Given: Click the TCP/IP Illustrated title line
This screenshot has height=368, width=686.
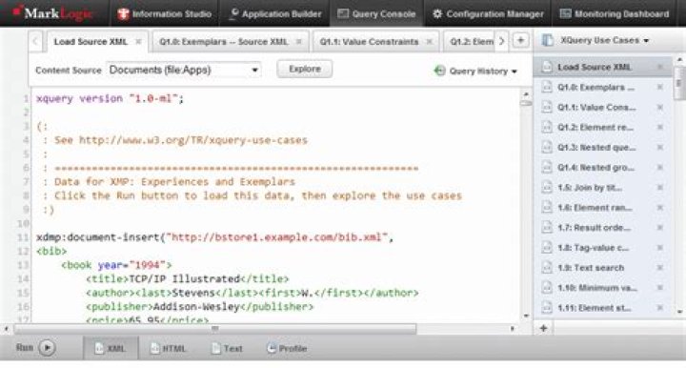Looking at the screenshot, I should click(188, 278).
